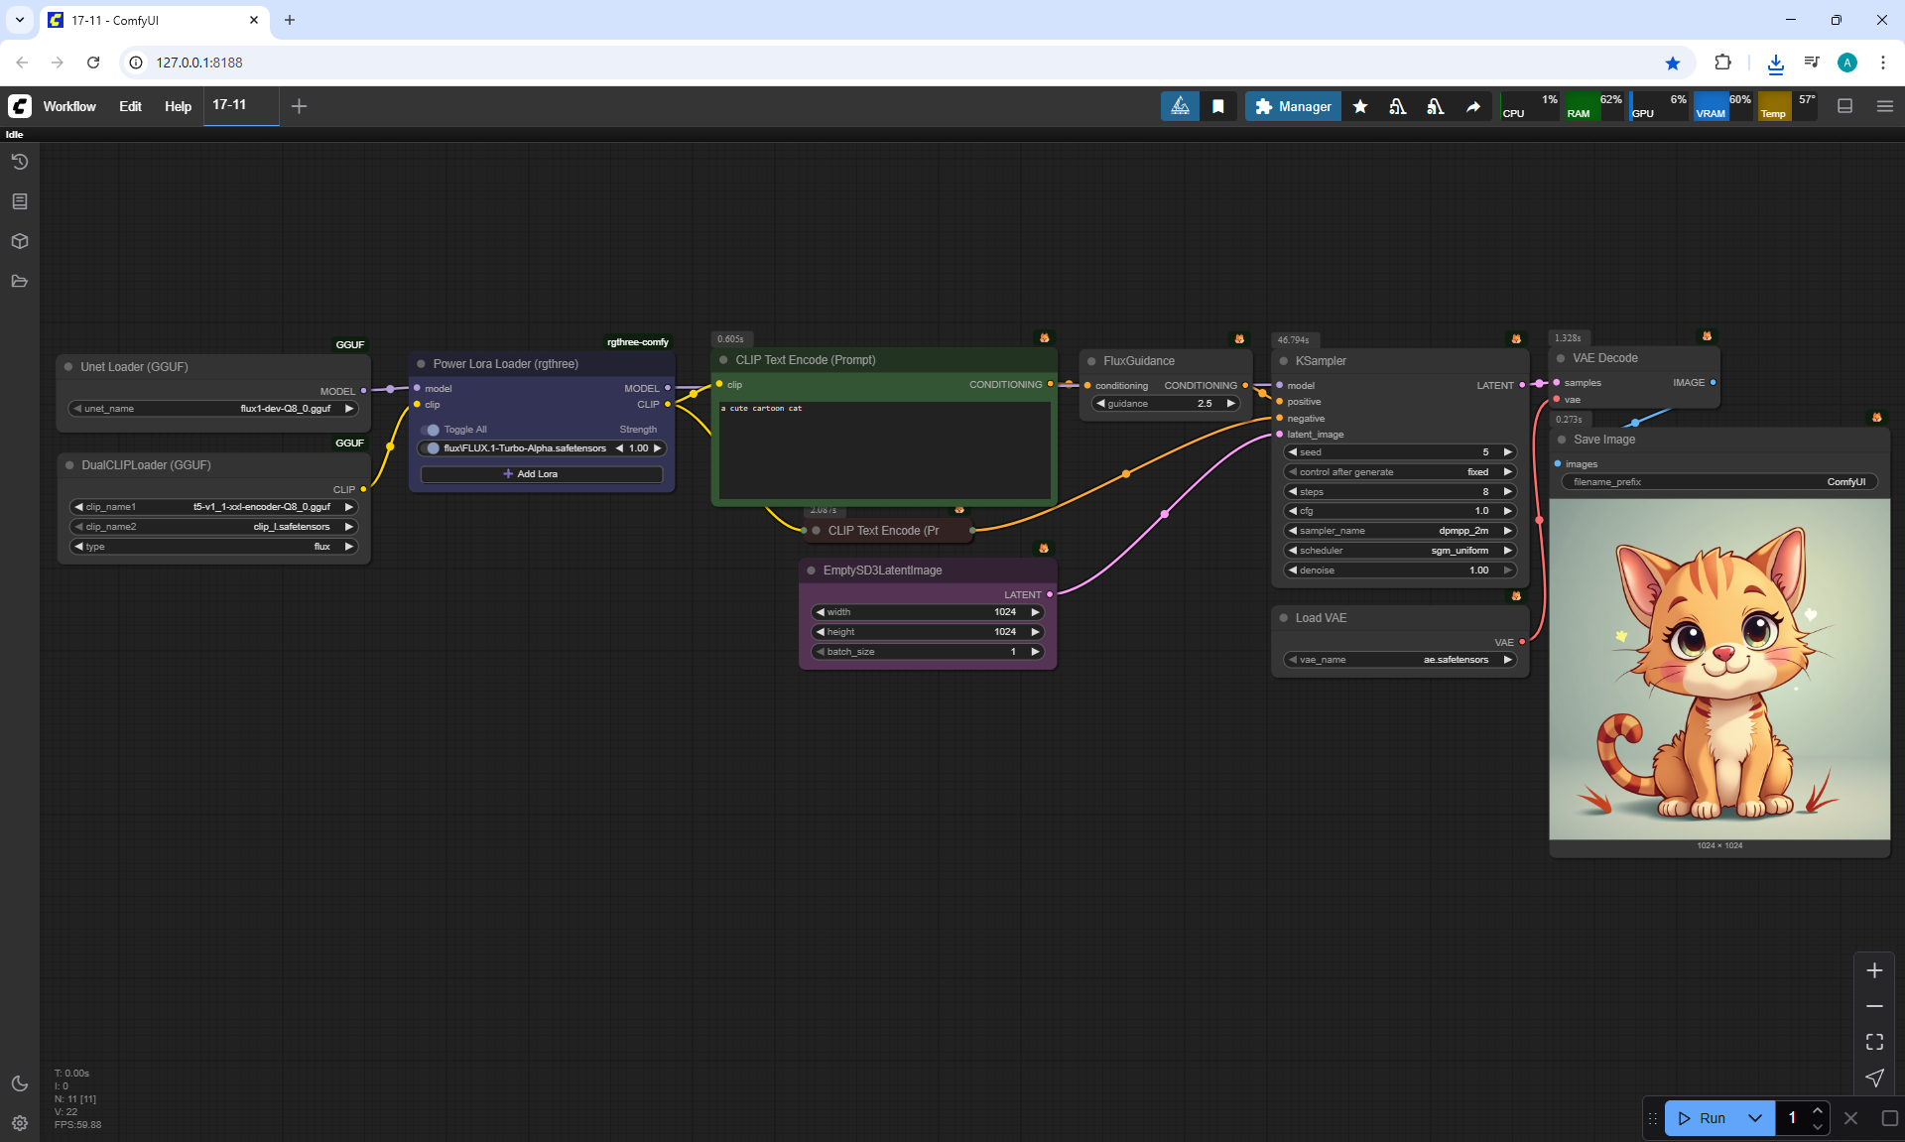This screenshot has height=1142, width=1905.
Task: Open the Help menu
Action: point(178,106)
